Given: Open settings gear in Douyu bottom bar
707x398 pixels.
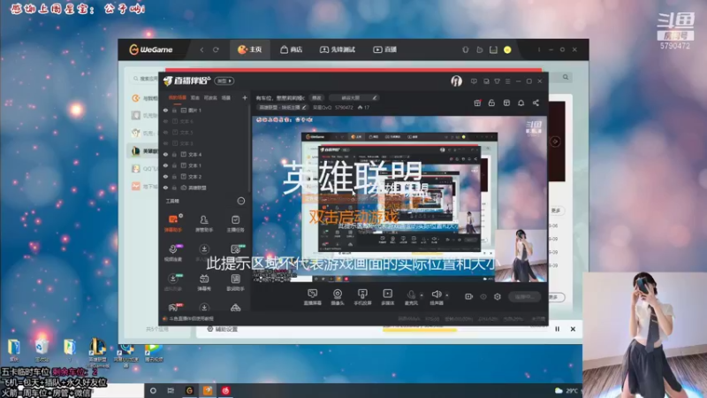Looking at the screenshot, I should tap(498, 296).
